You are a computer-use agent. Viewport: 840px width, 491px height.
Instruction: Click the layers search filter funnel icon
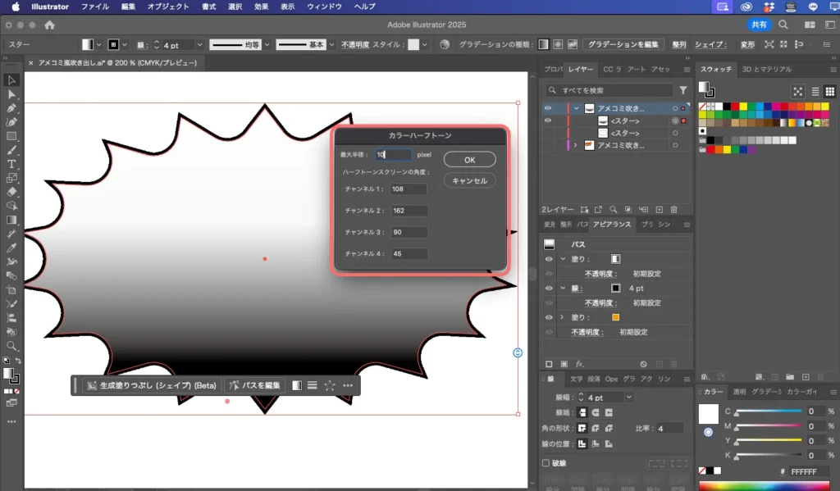pyautogui.click(x=682, y=90)
